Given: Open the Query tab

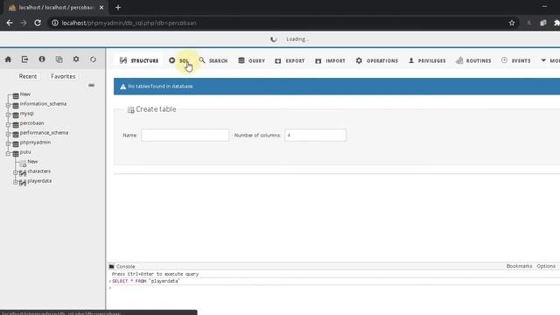Looking at the screenshot, I should tap(252, 60).
